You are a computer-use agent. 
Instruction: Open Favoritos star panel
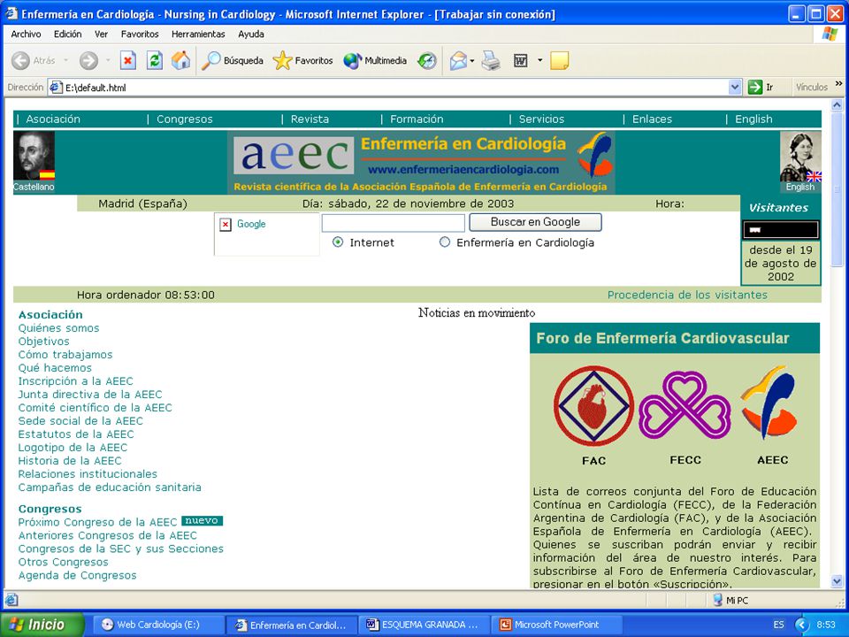click(x=302, y=61)
